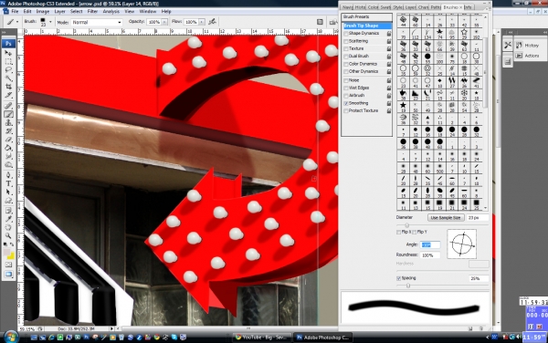Select the Magic Wand tool

(x=8, y=78)
